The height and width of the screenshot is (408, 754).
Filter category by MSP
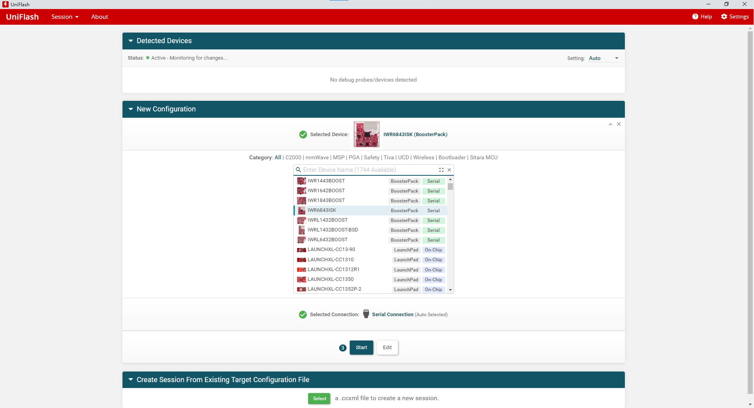[x=339, y=157]
